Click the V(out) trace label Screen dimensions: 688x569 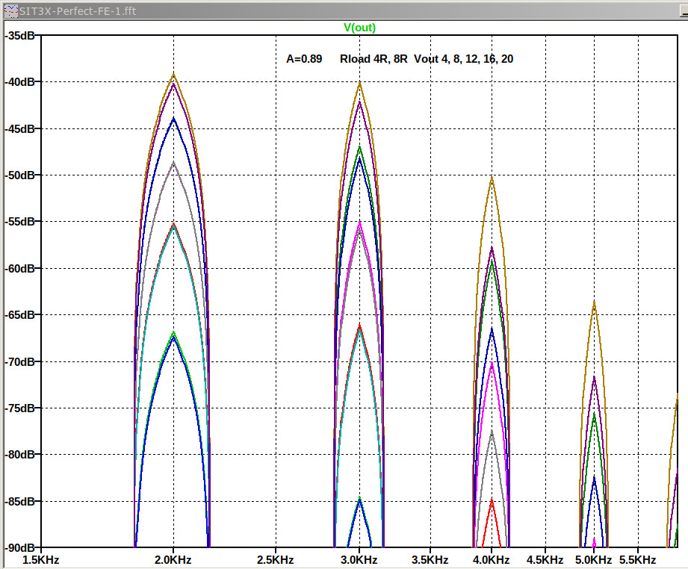pos(359,28)
